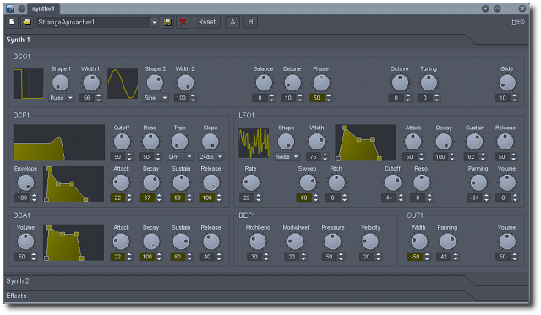
Task: Click the DCO1 Shape 1 knob
Action: tap(60, 83)
